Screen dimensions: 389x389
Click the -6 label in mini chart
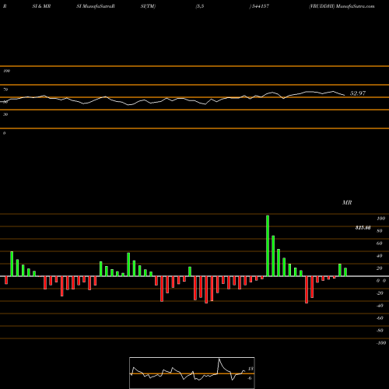tap(250, 378)
